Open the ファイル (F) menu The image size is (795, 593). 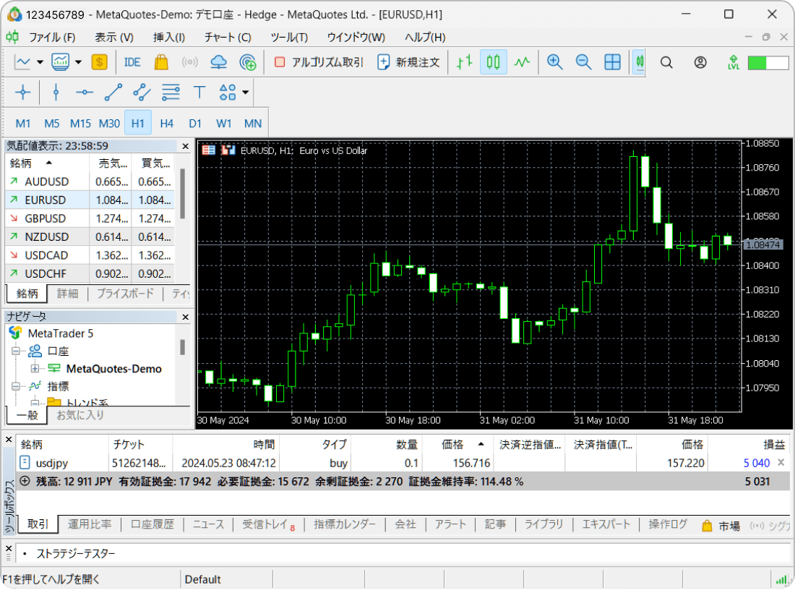tap(52, 37)
